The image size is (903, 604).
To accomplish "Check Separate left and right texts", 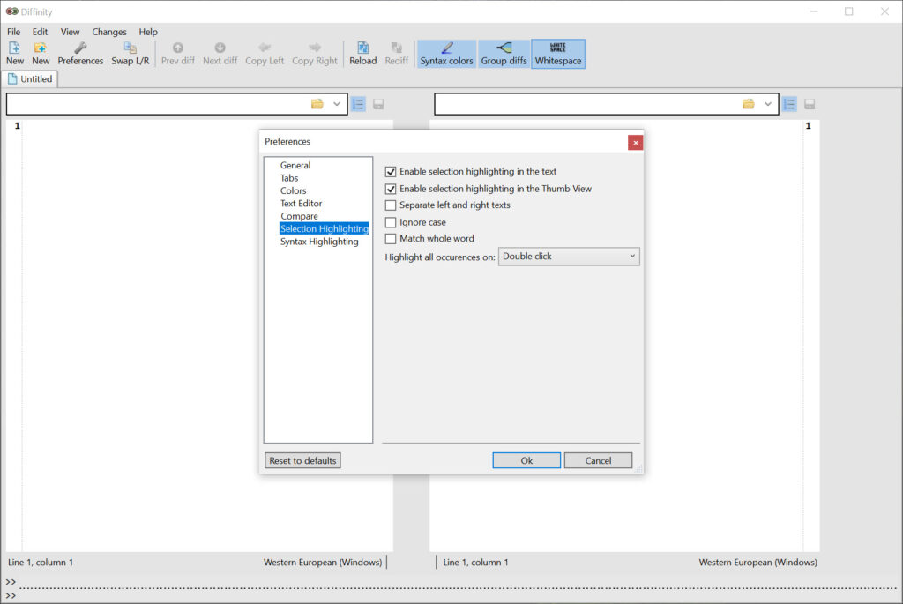I will coord(391,205).
